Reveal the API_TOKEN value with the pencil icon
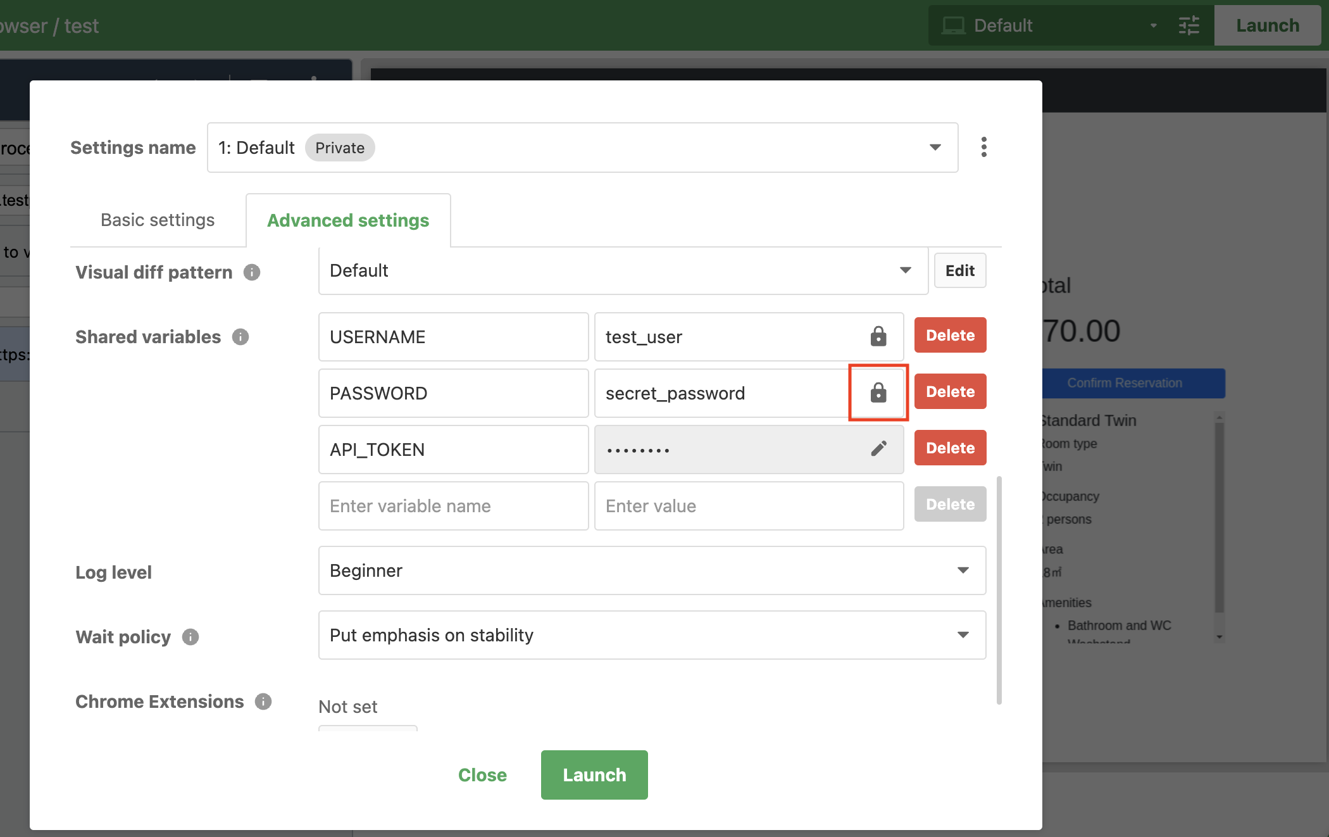 [x=878, y=448]
